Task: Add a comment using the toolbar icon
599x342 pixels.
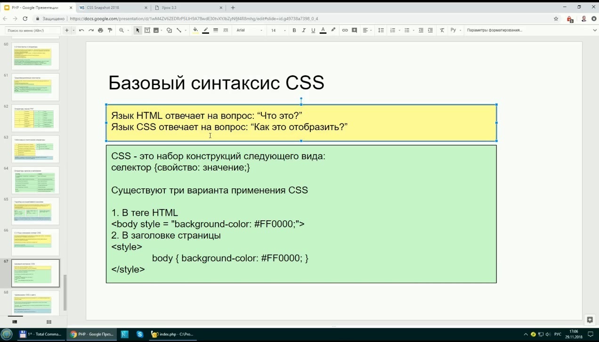Action: tap(354, 30)
